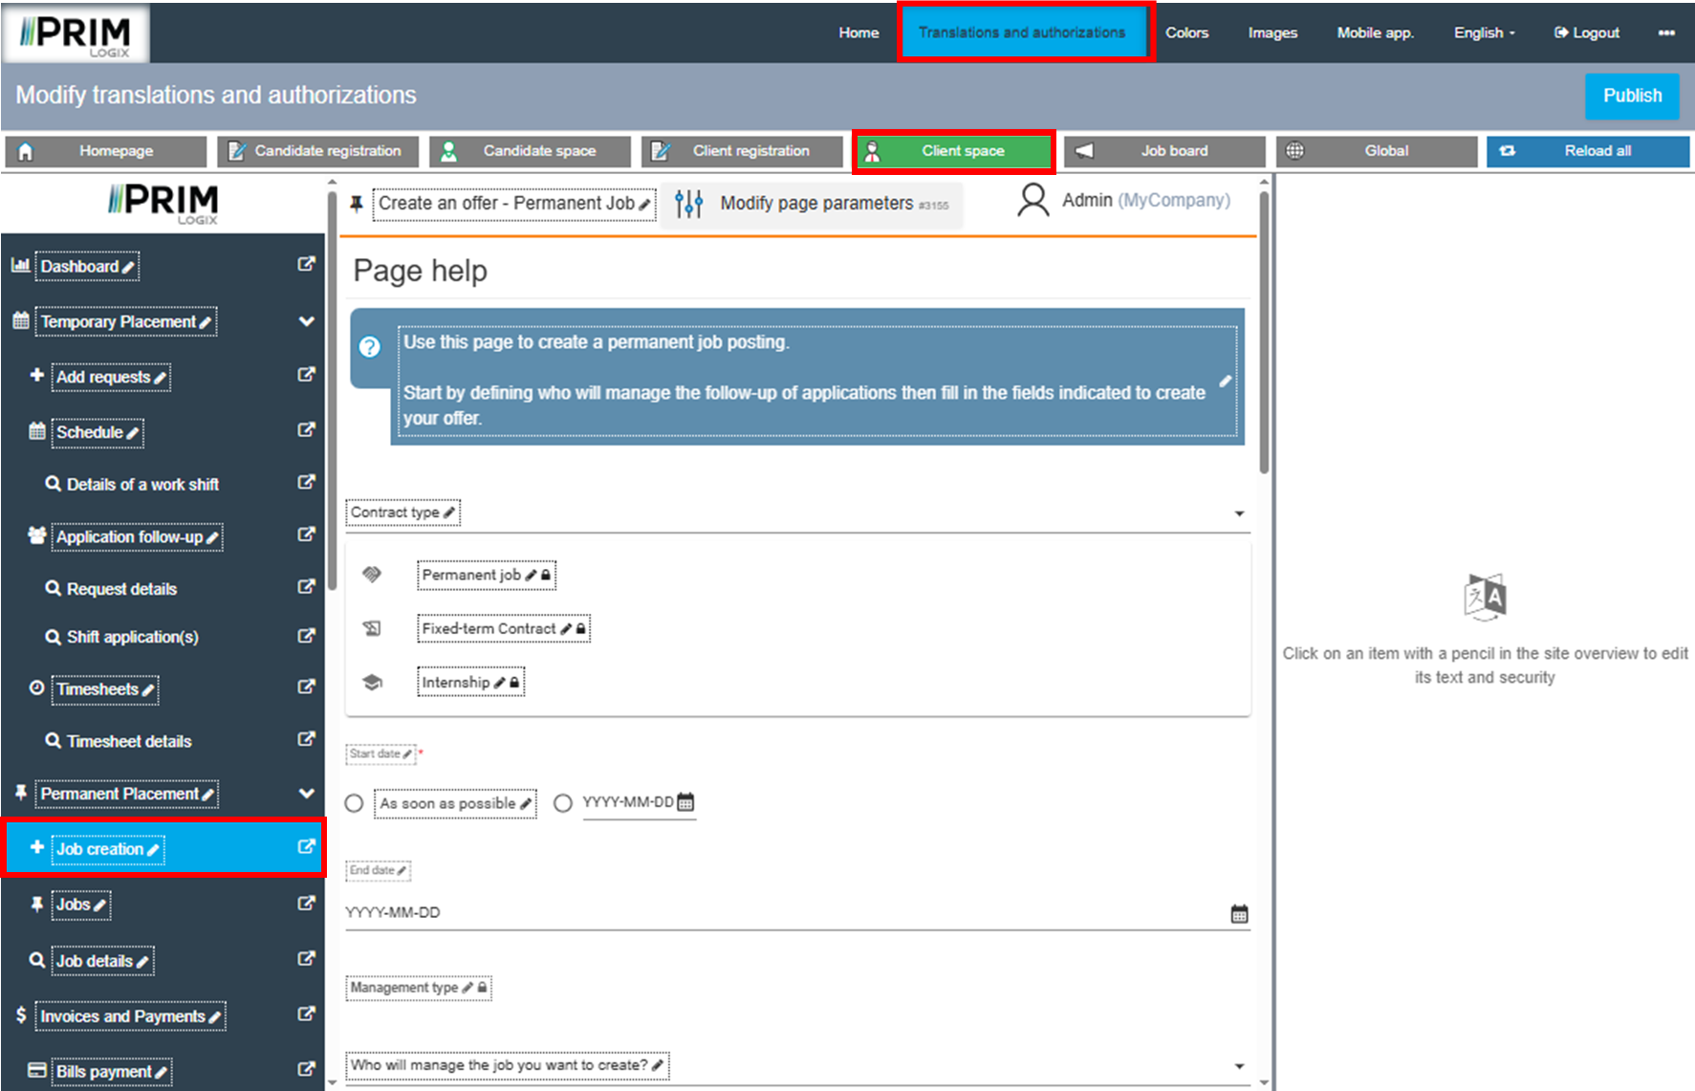Collapse the Temporary Placement menu section
Screen dimensions: 1695x1091
coord(306,321)
